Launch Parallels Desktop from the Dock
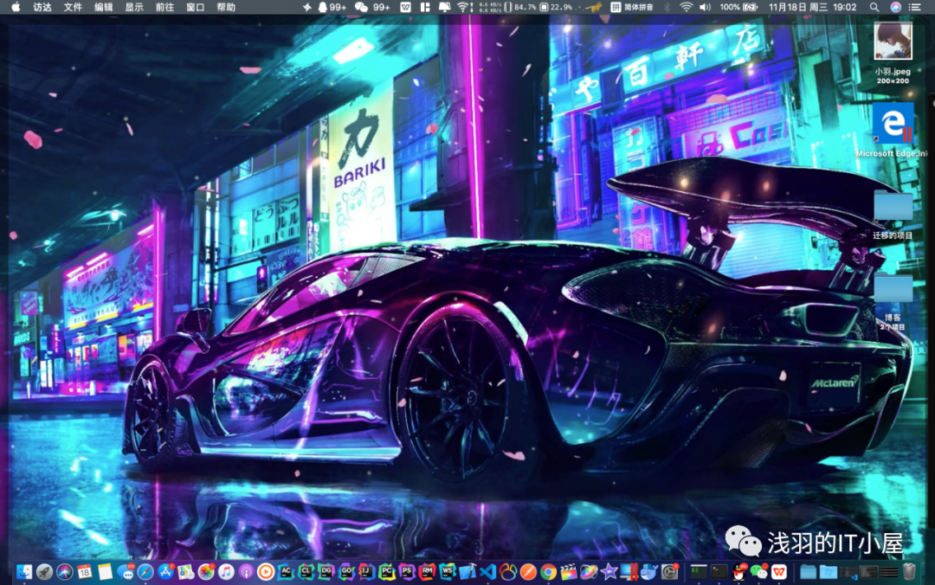This screenshot has height=585, width=935. (629, 572)
